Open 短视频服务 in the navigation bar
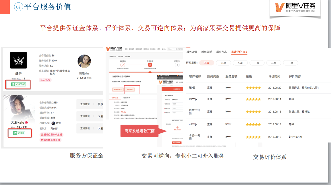The image size is (331, 185). click(139, 49)
